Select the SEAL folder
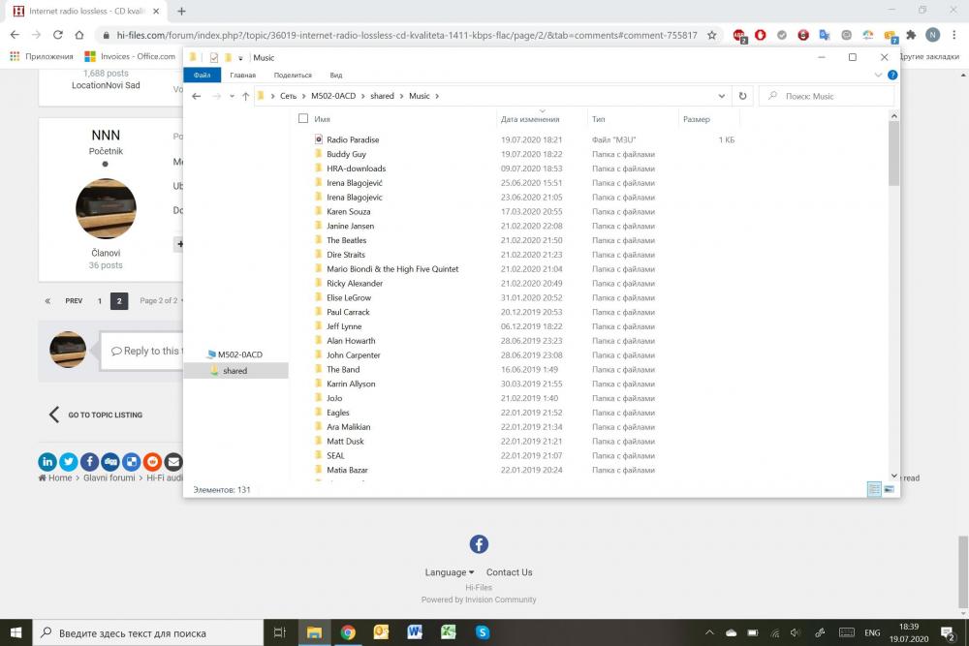The width and height of the screenshot is (969, 646). coord(335,455)
